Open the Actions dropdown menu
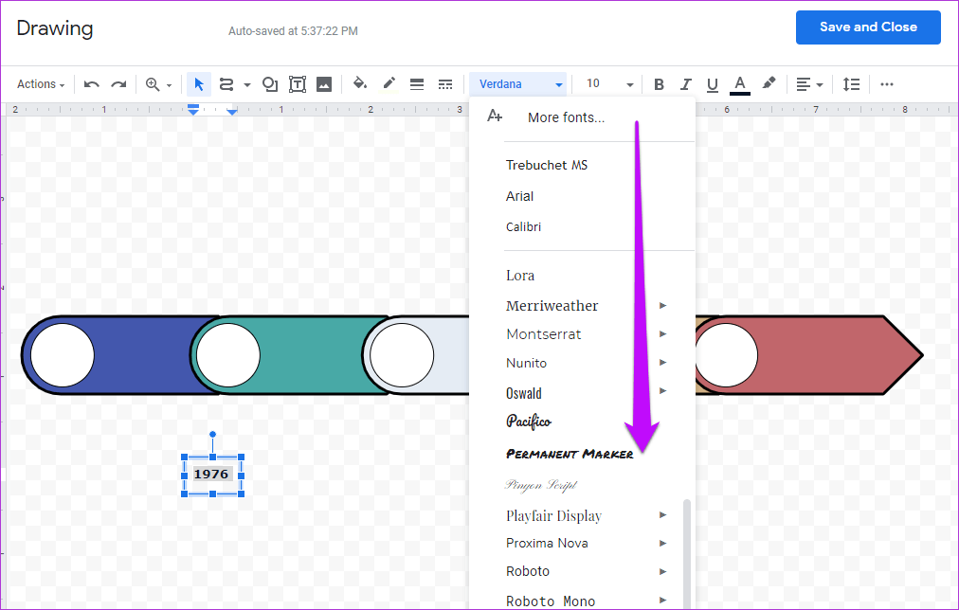Screen dimensions: 959x610 (x=41, y=84)
